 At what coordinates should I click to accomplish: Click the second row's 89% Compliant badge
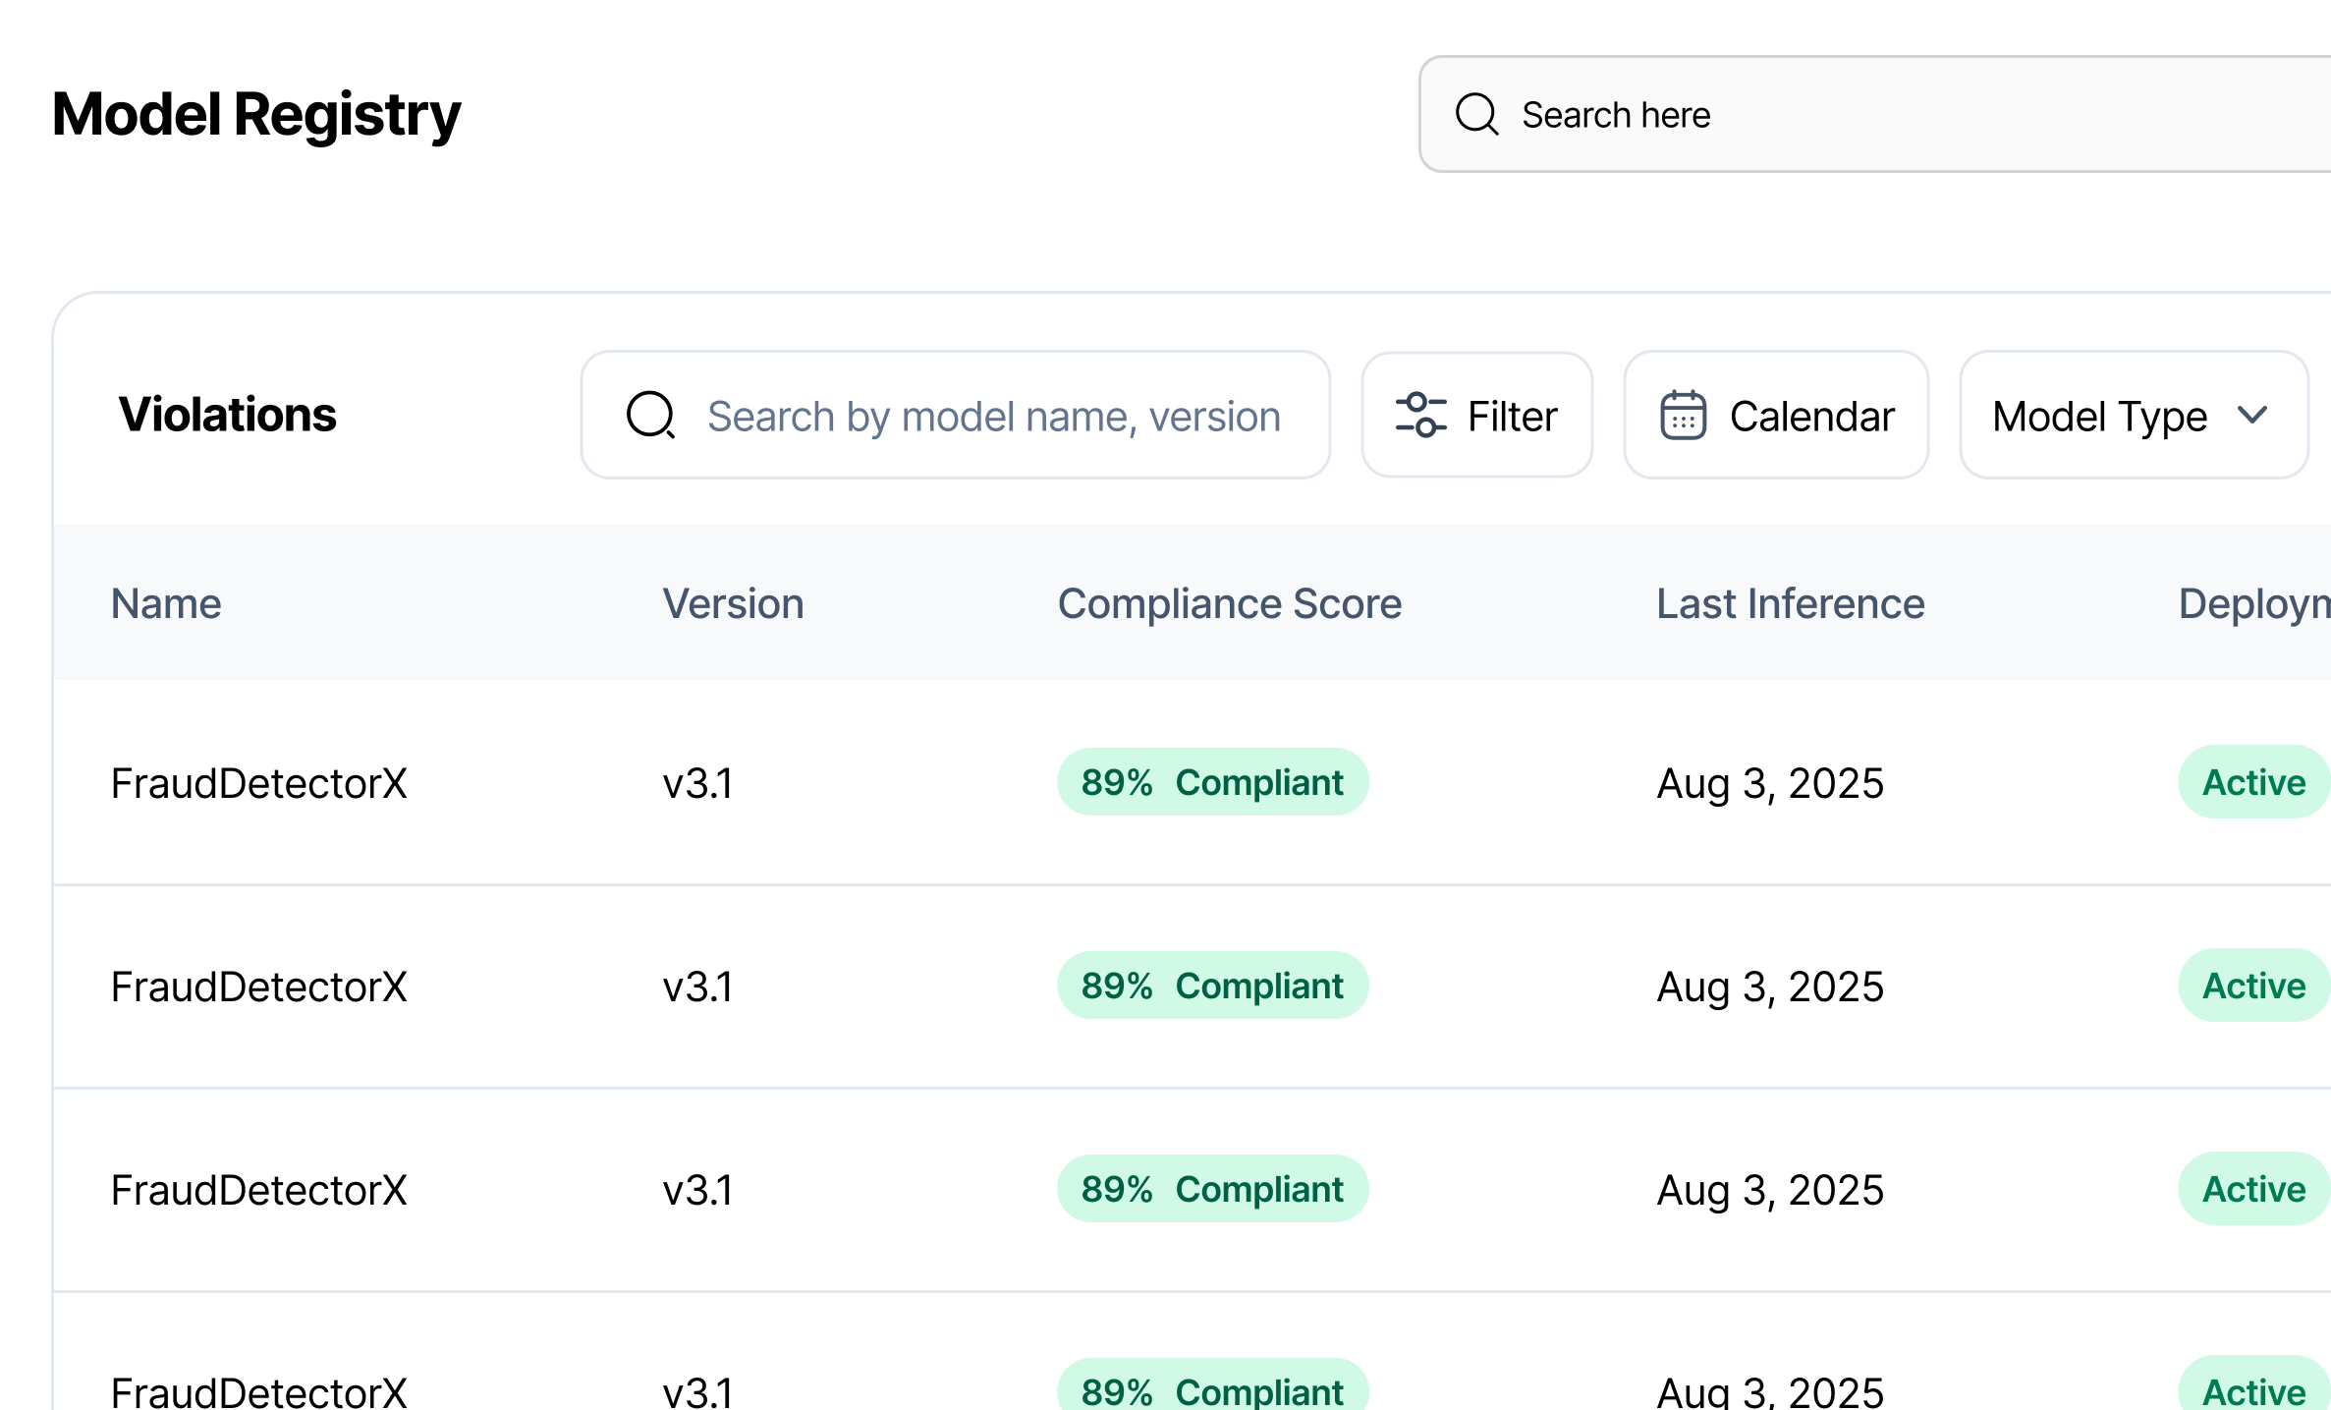pos(1212,986)
